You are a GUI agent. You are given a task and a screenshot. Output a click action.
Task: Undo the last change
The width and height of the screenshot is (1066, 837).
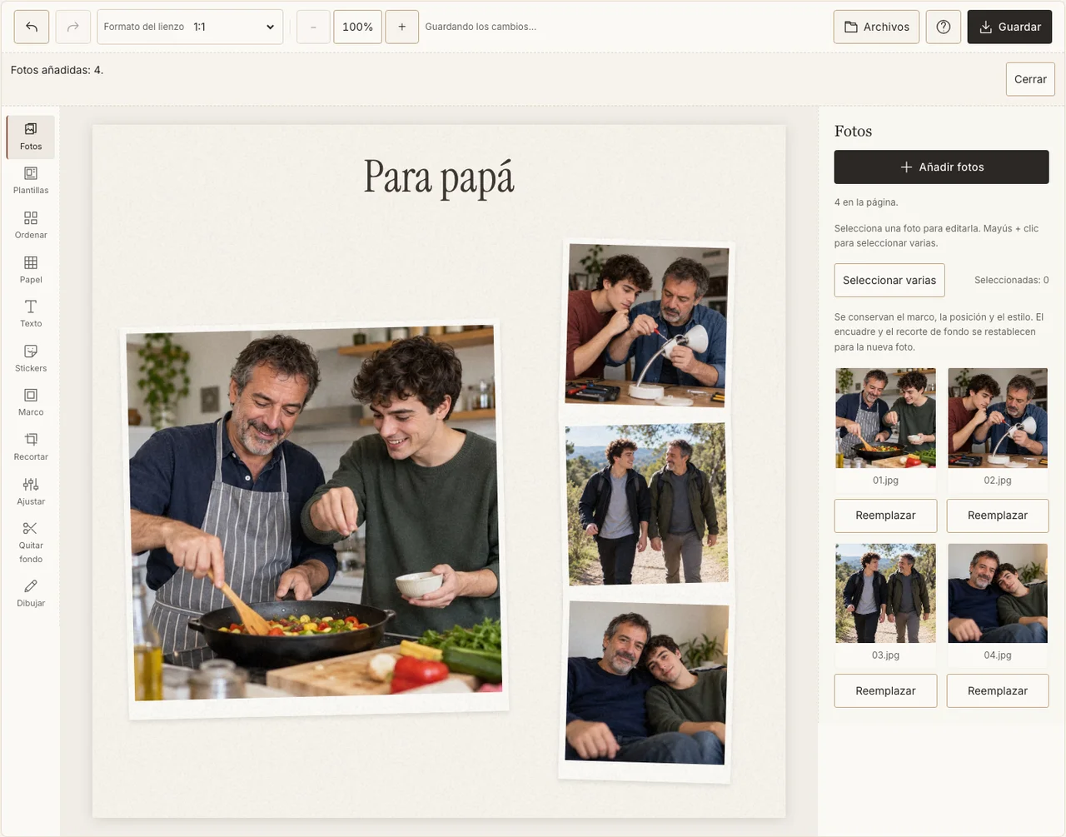[x=32, y=27]
